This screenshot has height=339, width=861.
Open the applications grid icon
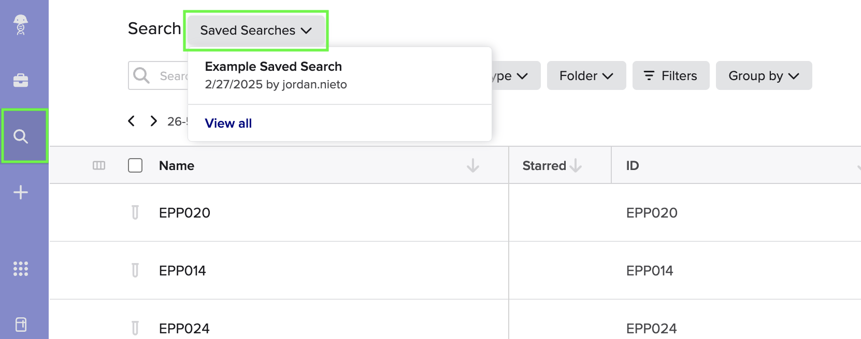click(21, 269)
